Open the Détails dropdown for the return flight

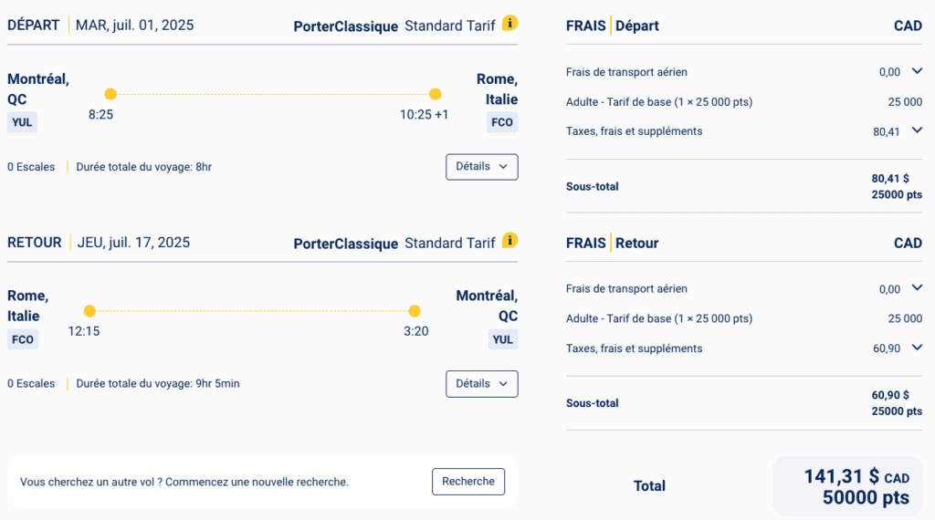pyautogui.click(x=481, y=384)
